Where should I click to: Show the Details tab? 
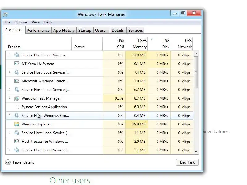coord(118,30)
